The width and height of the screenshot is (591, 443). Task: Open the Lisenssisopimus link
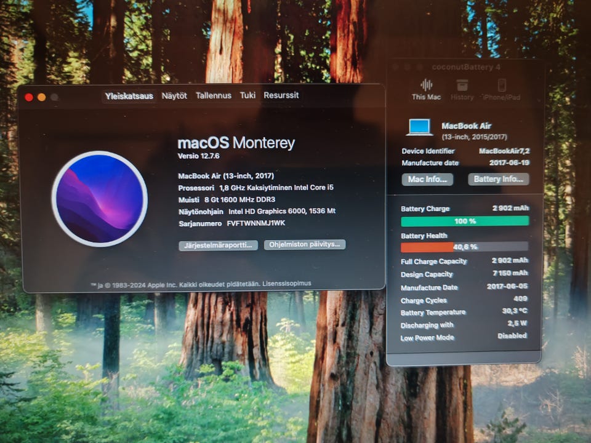(287, 283)
